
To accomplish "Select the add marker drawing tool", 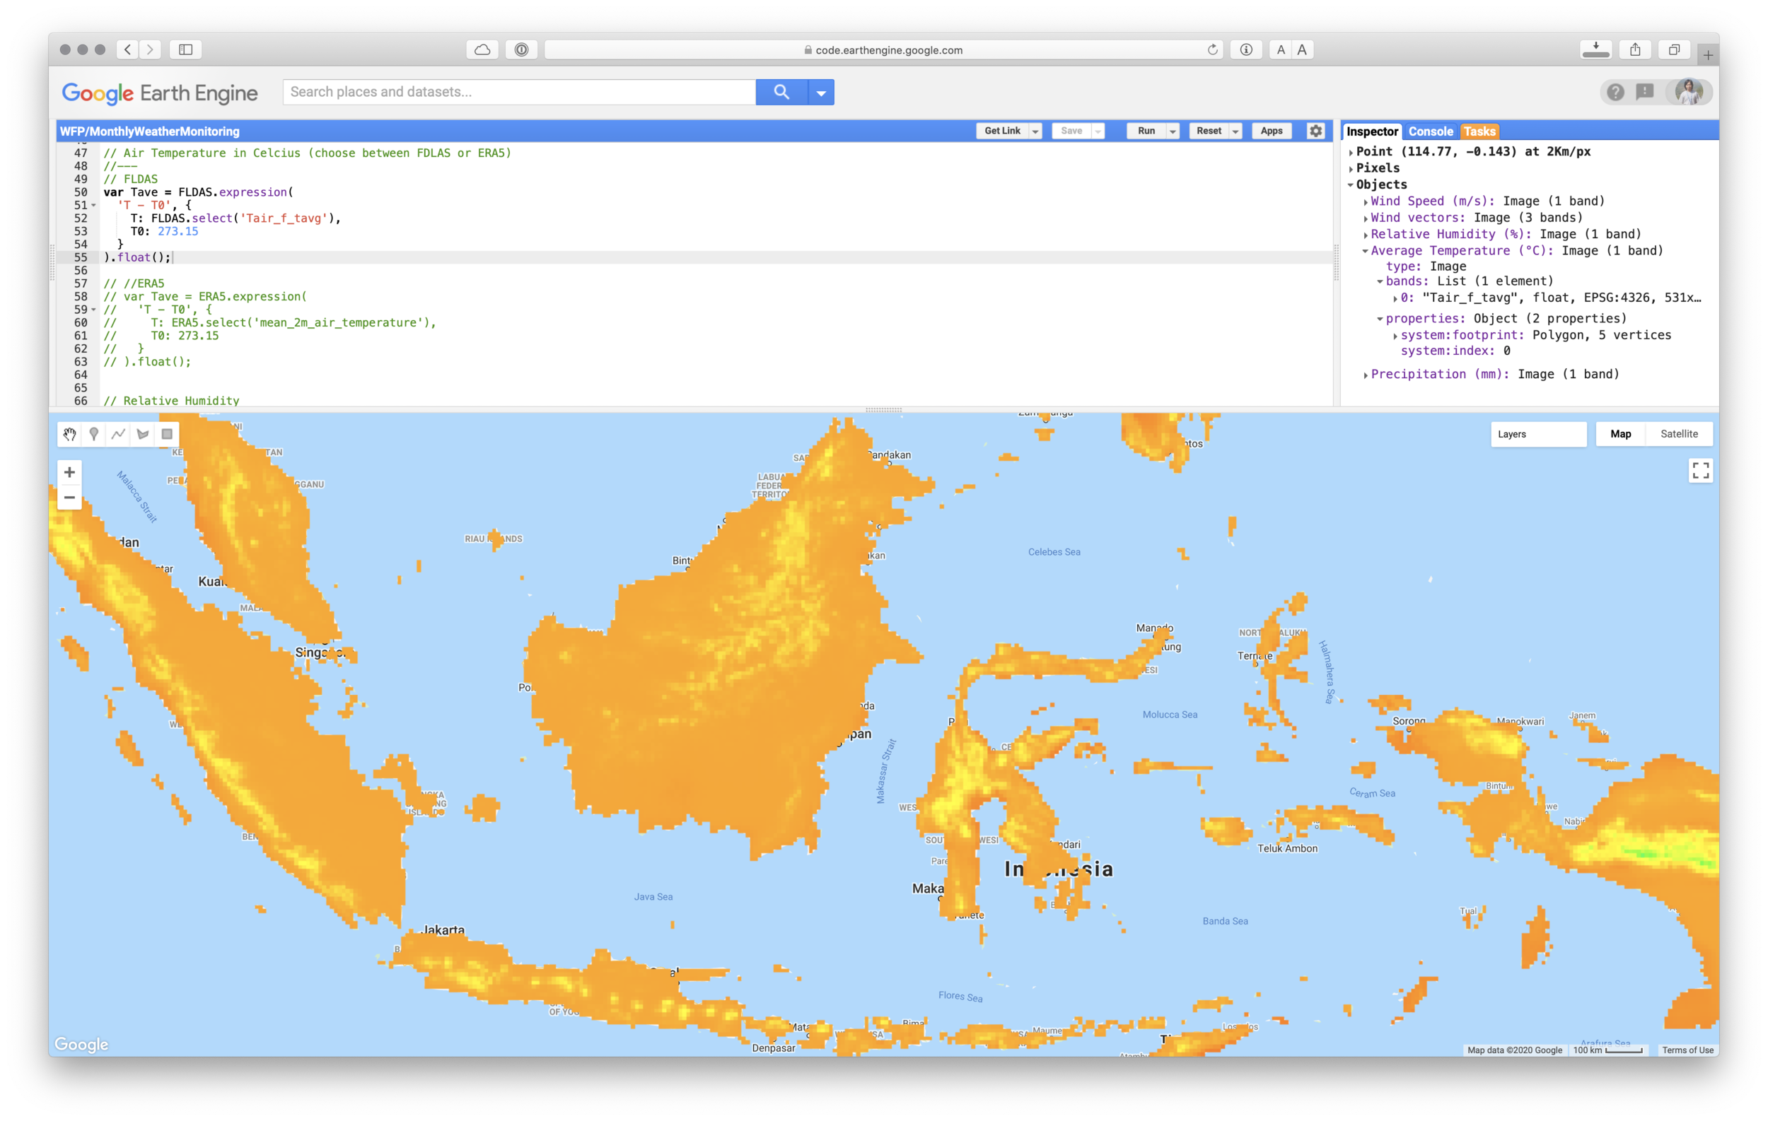I will 94,434.
